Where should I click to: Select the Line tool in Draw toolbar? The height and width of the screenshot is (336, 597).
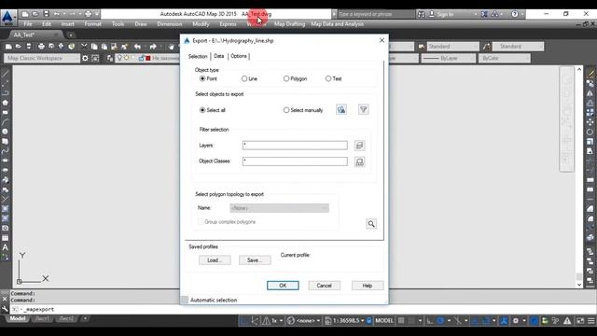[5, 74]
